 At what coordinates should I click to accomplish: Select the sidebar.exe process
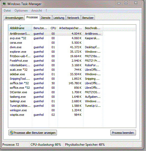coord(56,74)
